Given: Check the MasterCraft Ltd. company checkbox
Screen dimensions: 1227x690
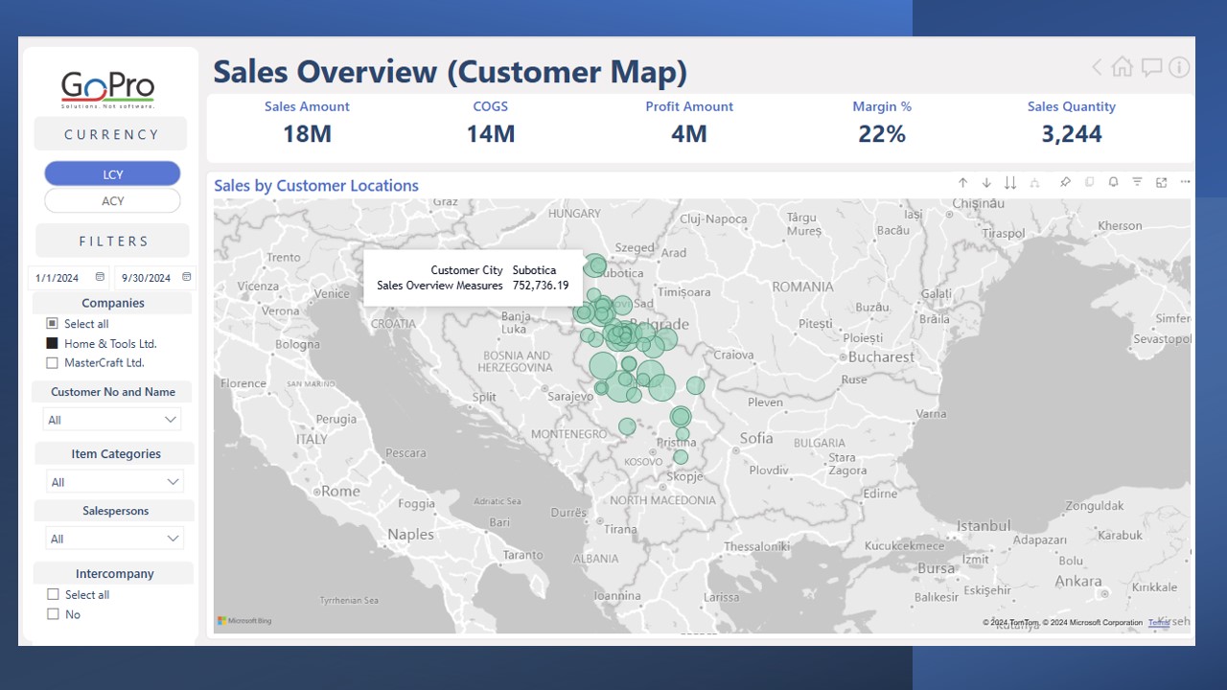Looking at the screenshot, I should point(53,363).
